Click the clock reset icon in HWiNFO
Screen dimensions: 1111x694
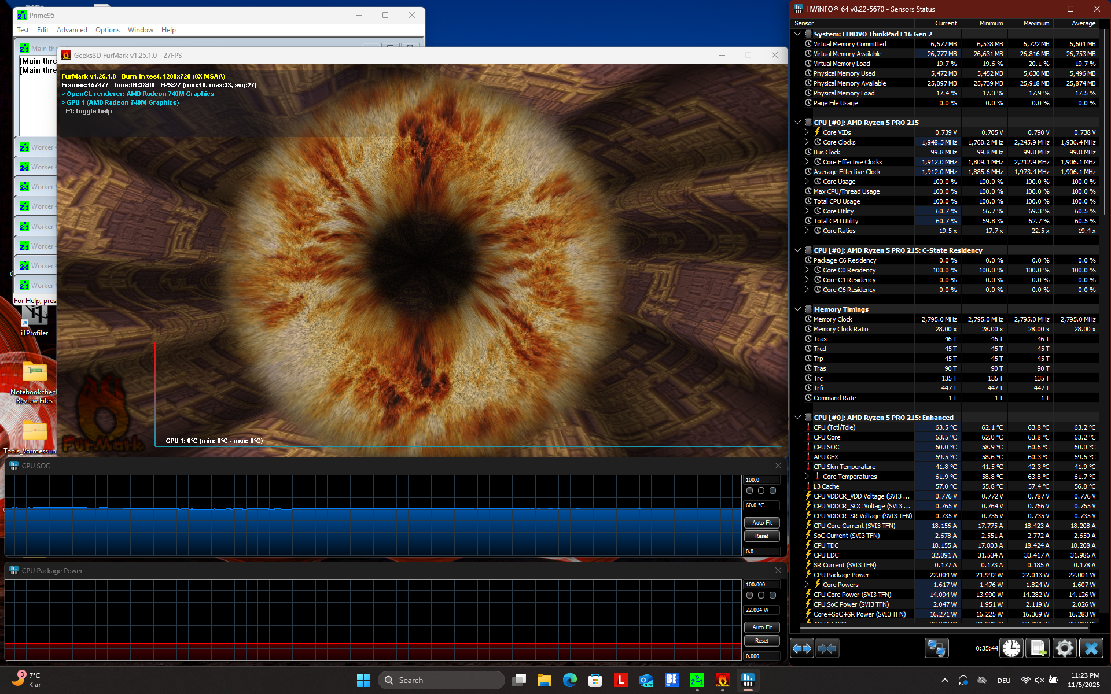[1011, 648]
